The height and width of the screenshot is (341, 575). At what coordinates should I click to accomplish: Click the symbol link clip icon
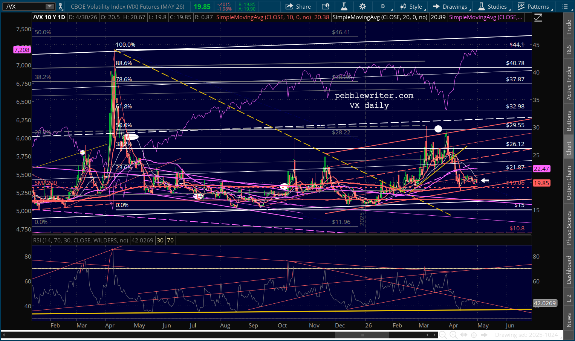pyautogui.click(x=61, y=6)
